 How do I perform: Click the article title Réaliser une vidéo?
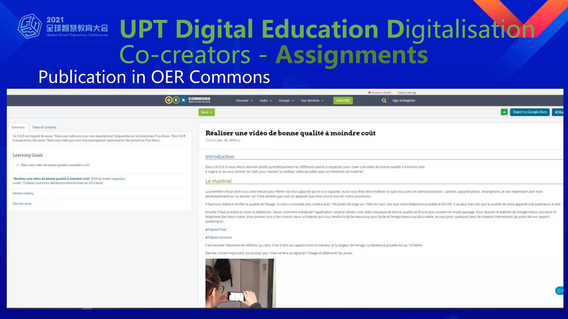290,133
